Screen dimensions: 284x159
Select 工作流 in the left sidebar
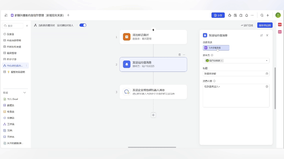click(11, 124)
